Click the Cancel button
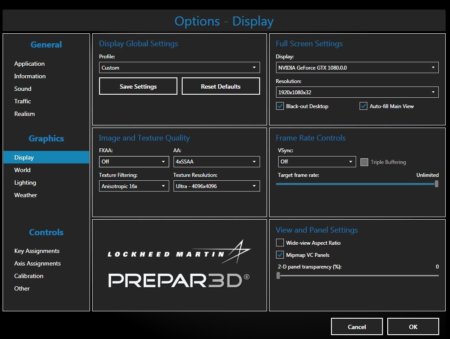Image resolution: width=450 pixels, height=339 pixels. [x=357, y=326]
